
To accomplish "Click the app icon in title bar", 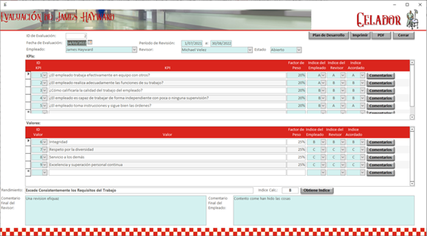I will (5, 4).
